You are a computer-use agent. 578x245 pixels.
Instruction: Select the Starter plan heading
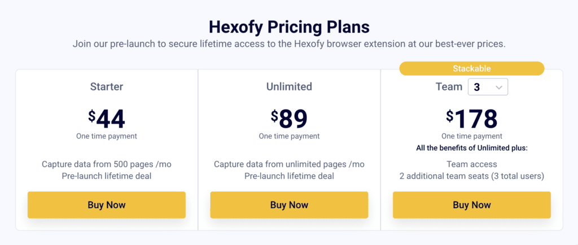pyautogui.click(x=107, y=86)
